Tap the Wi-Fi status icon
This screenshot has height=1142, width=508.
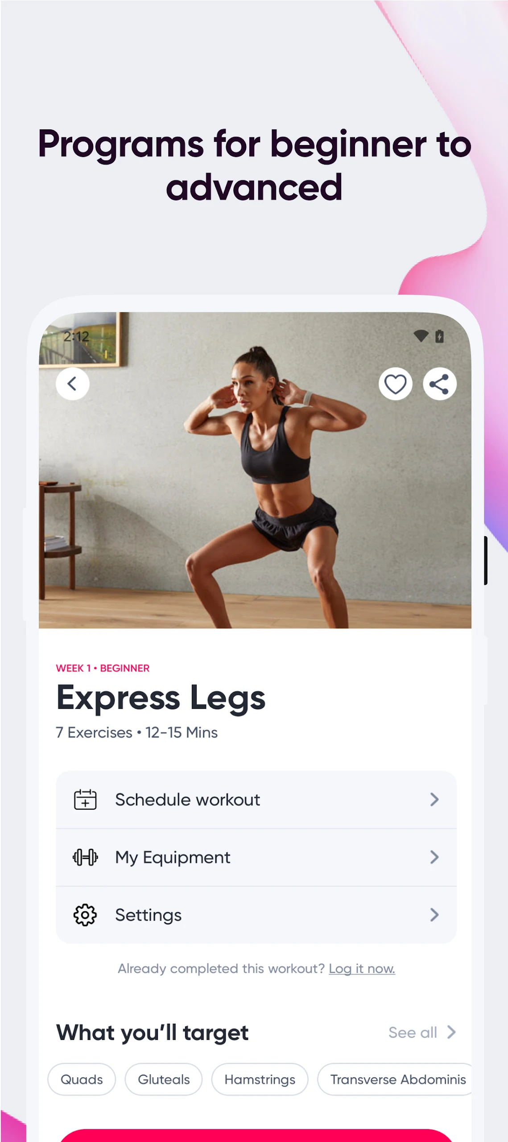(421, 336)
